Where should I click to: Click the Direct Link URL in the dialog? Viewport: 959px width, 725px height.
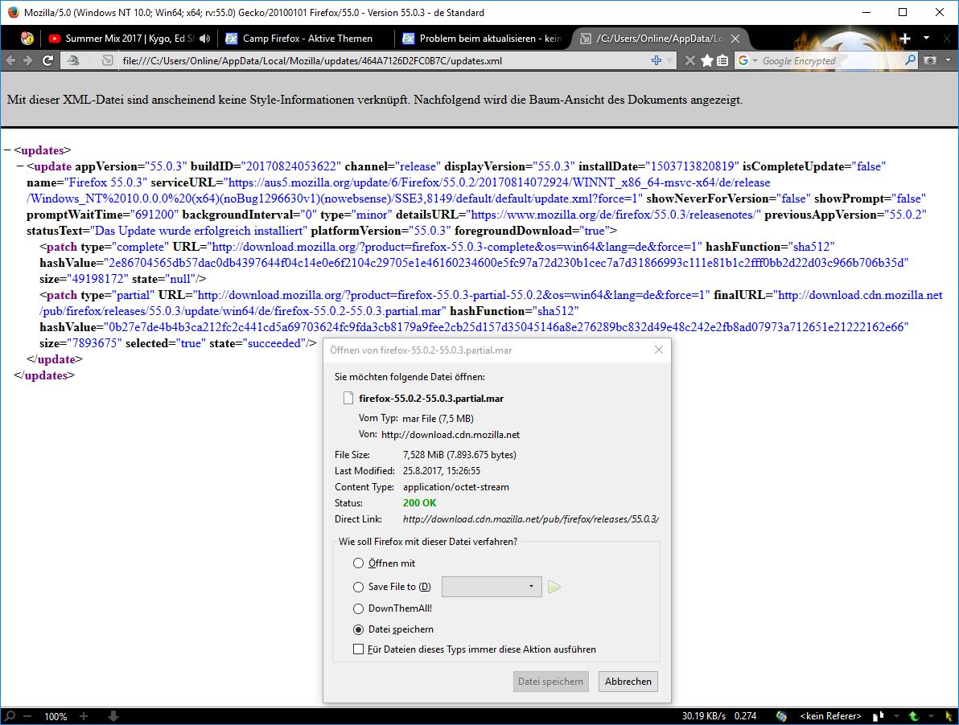coord(530,519)
